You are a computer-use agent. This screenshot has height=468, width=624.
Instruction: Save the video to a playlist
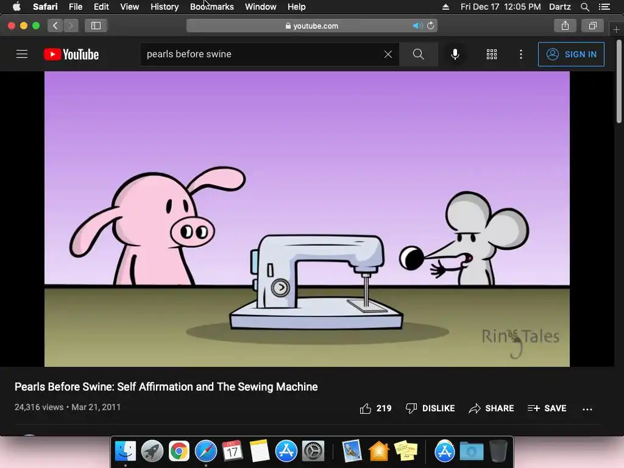click(x=547, y=408)
